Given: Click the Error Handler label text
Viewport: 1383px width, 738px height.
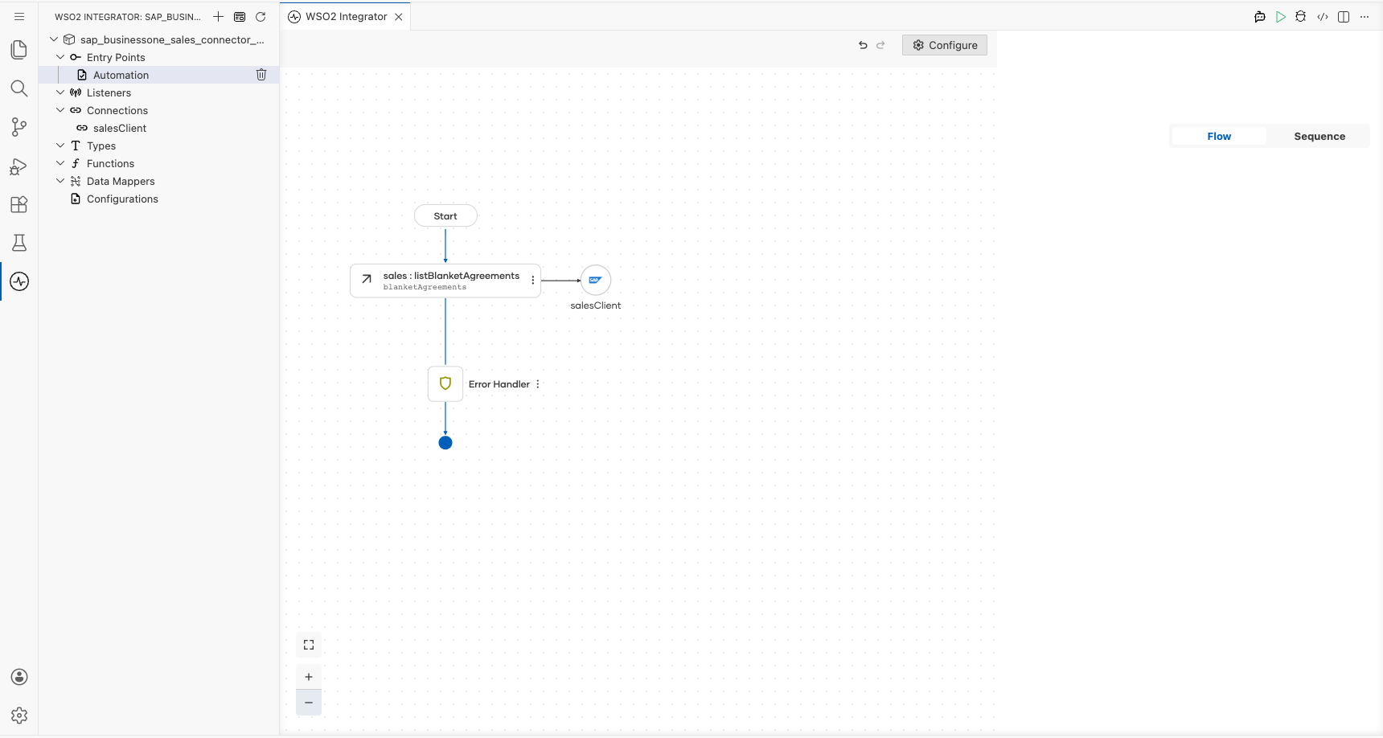Looking at the screenshot, I should tap(499, 384).
